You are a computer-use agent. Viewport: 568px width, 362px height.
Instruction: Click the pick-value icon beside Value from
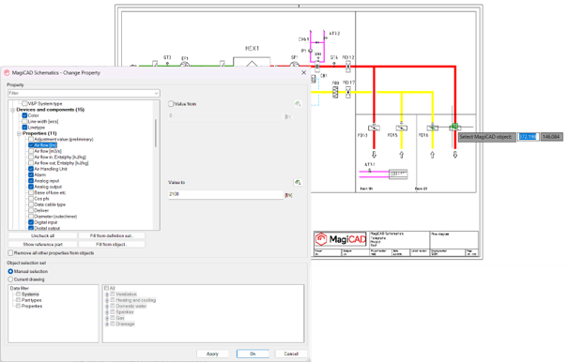tap(298, 104)
